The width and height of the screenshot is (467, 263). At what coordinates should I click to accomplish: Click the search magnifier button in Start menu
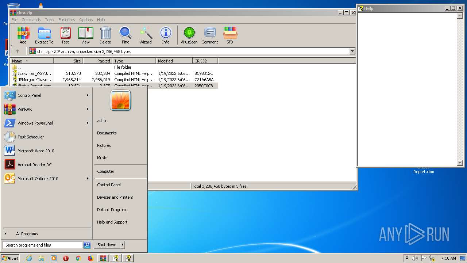[87, 245]
